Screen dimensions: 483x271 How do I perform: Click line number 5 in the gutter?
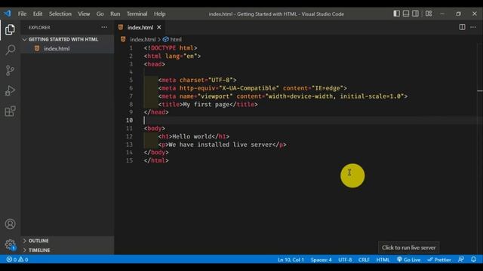[x=131, y=81]
